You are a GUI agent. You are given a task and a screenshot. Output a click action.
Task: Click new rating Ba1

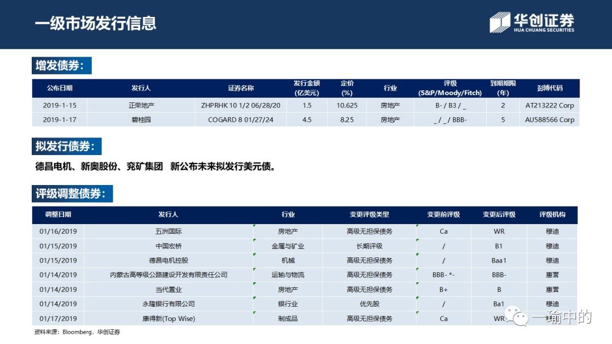[x=499, y=304]
